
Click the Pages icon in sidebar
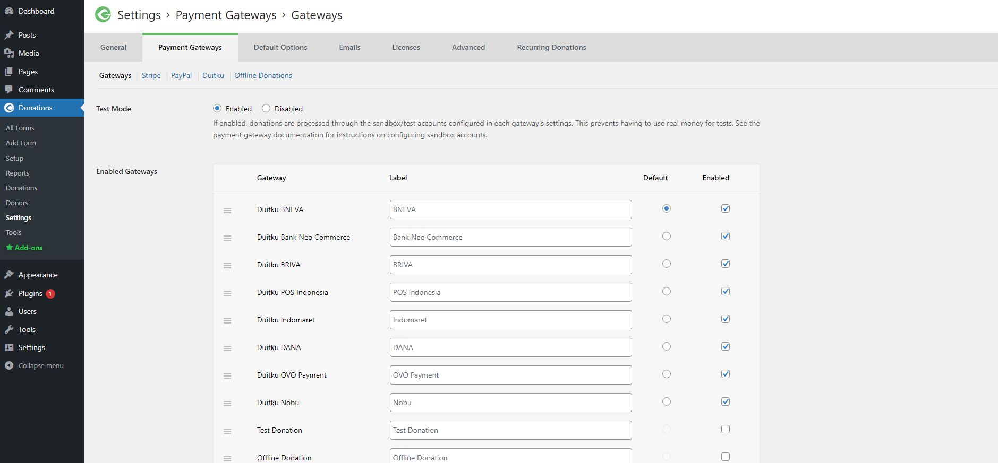point(9,72)
